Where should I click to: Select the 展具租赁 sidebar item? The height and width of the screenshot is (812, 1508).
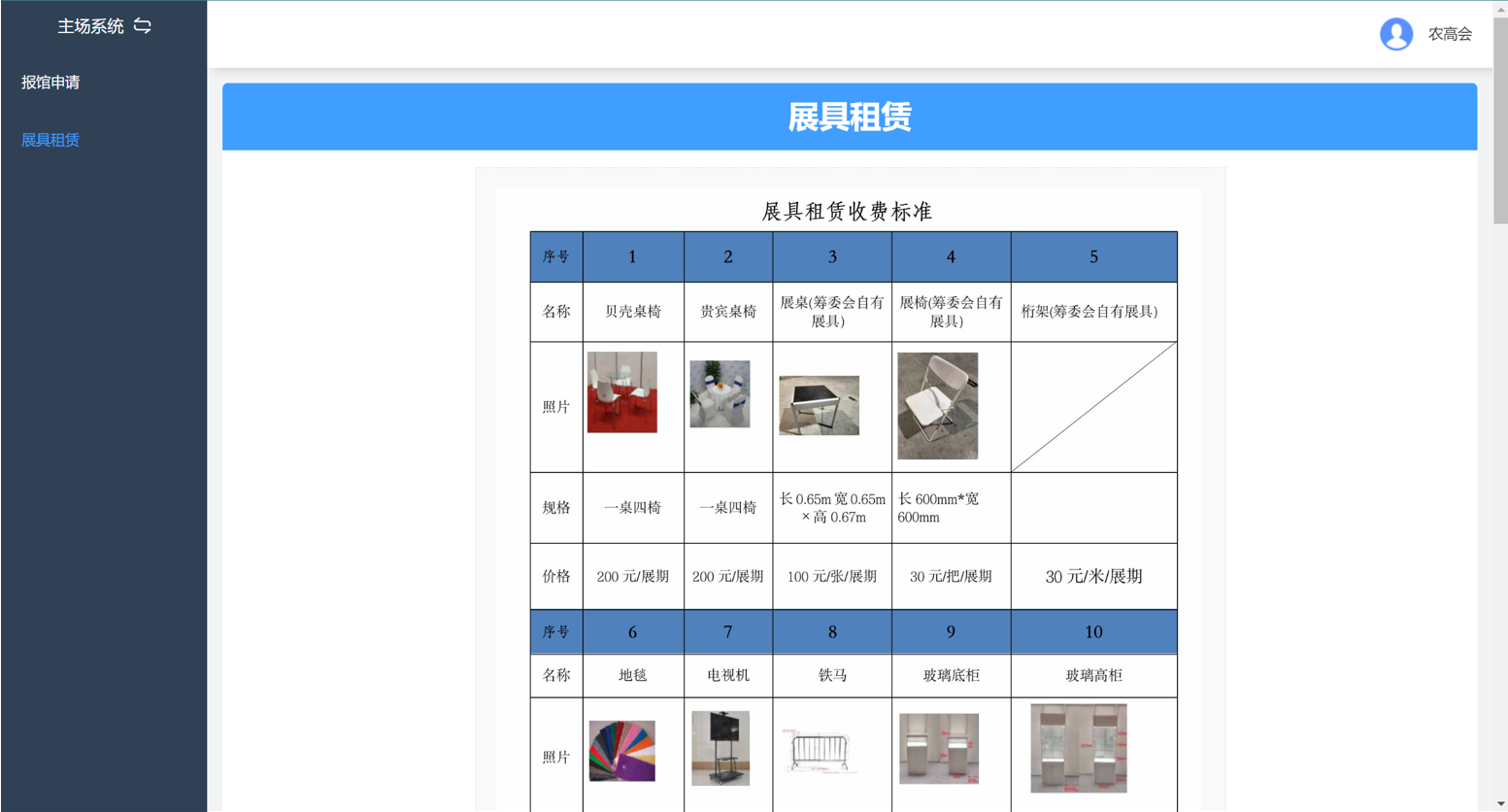pos(50,140)
